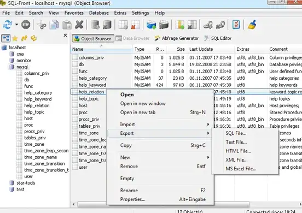Export as XML File...

point(245,159)
